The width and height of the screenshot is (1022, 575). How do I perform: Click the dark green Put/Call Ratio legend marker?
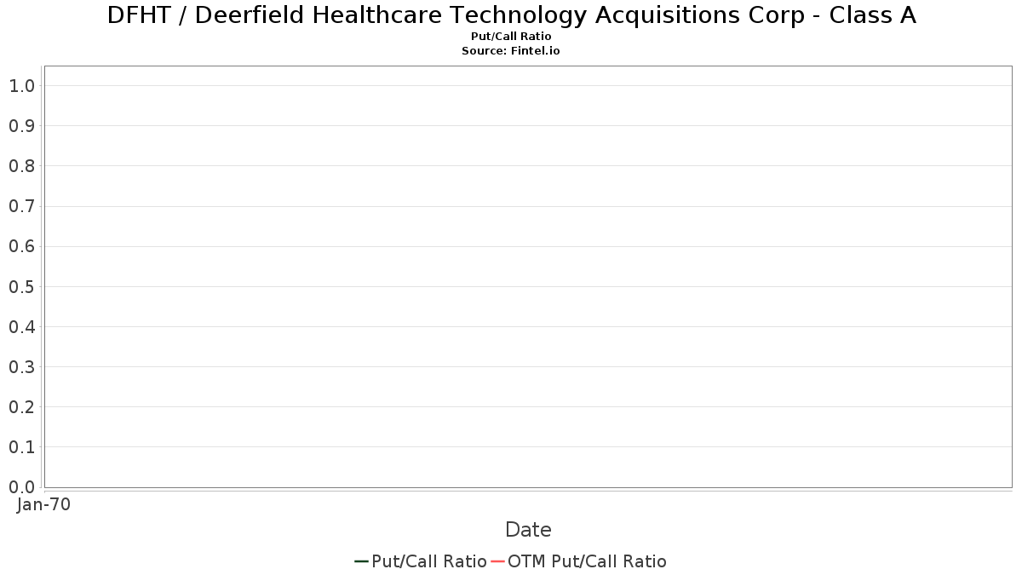(361, 561)
